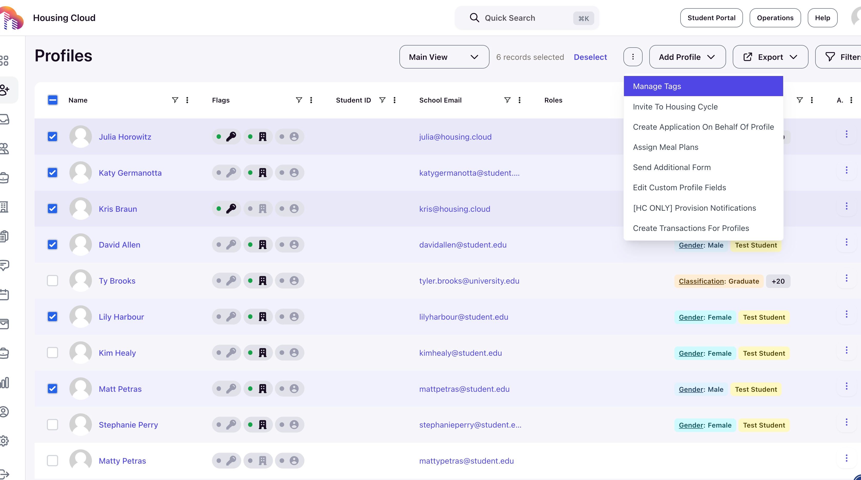Viewport: 861px width, 480px height.
Task: Check the Ty Brooks row checkbox
Action: (x=52, y=281)
